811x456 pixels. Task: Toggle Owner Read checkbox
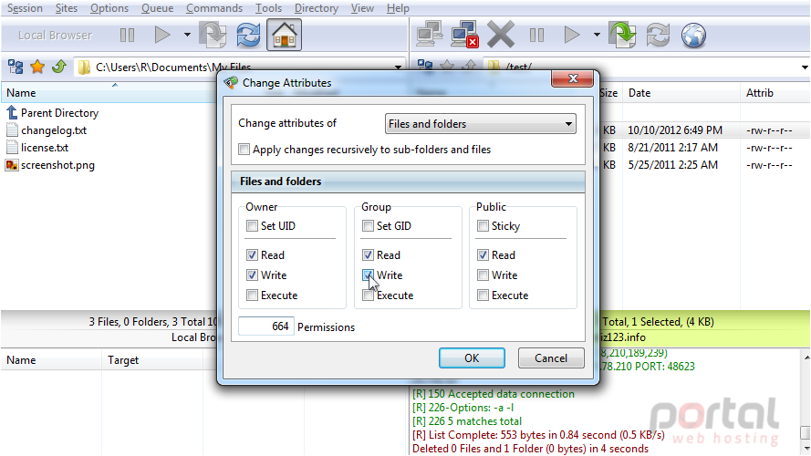252,254
